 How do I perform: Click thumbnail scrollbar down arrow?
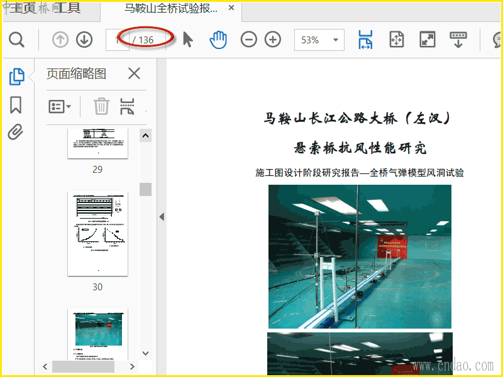[145, 353]
